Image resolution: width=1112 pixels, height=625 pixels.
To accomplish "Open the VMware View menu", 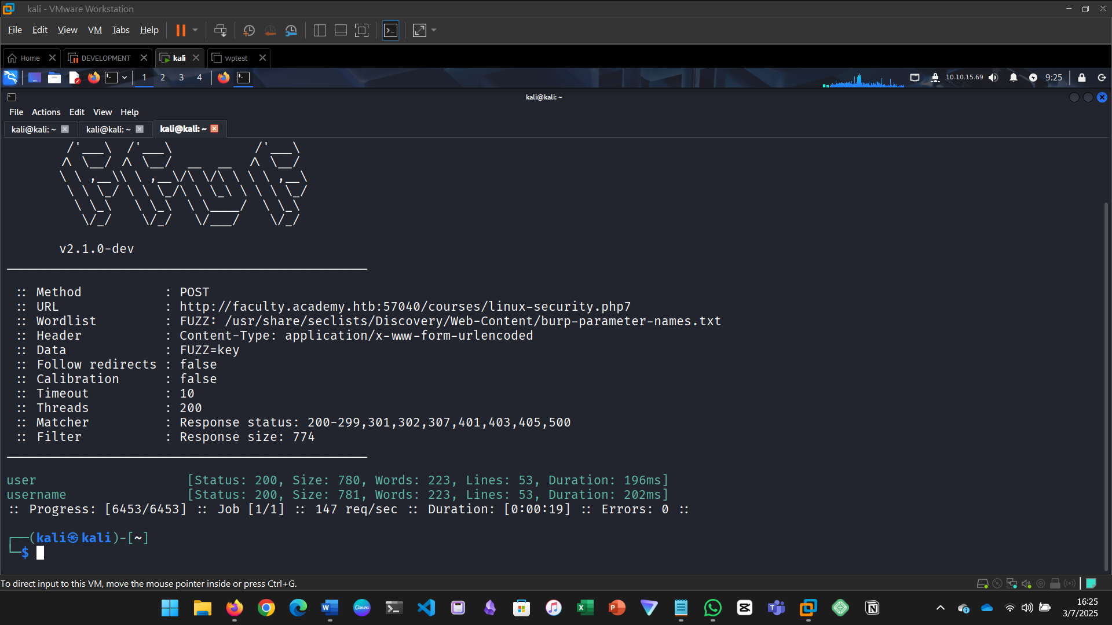I will click(x=67, y=30).
